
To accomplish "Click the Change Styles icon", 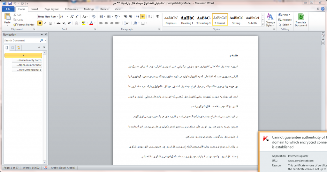I will [x=270, y=20].
